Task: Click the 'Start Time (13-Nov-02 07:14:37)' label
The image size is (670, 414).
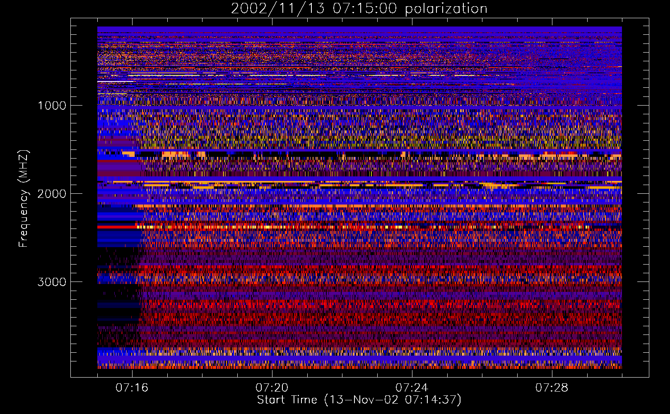Action: [359, 400]
